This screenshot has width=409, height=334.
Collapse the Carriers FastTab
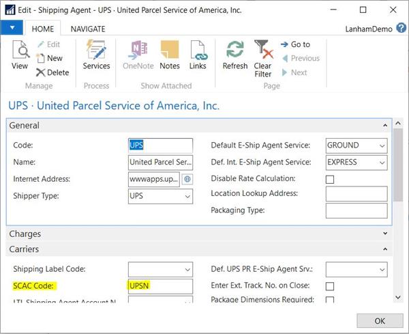click(x=385, y=249)
